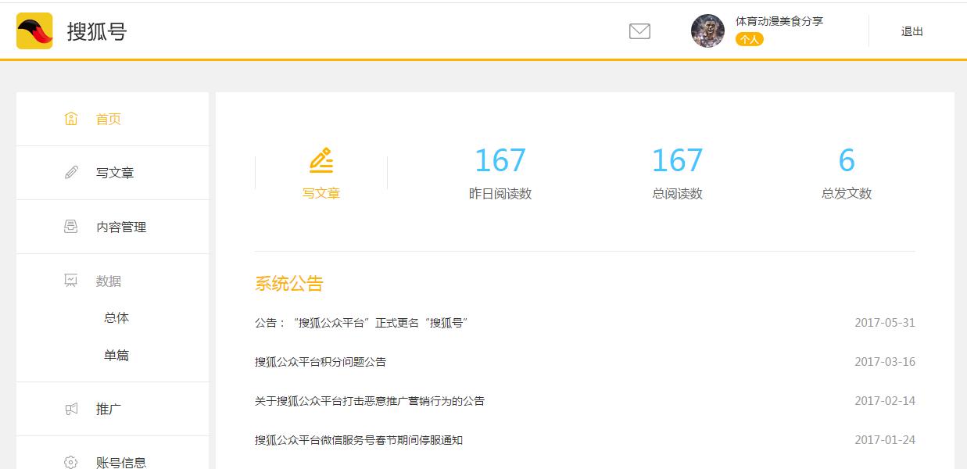
Task: Click the large orange write-article pencil icon
Action: click(x=321, y=160)
